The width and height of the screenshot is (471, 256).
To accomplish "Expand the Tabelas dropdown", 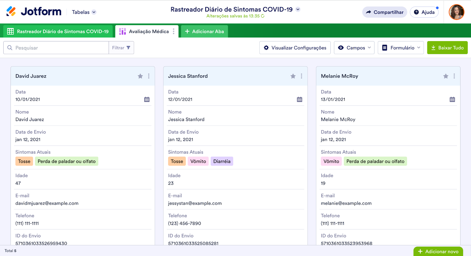I will pyautogui.click(x=84, y=12).
